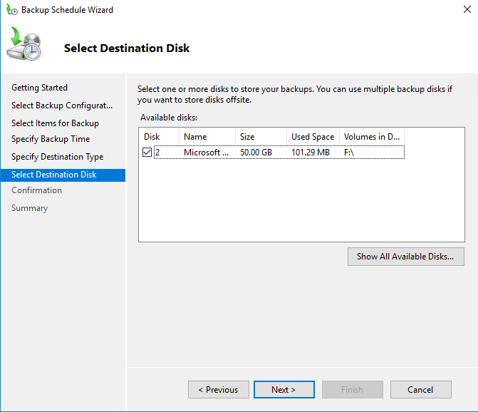Click the Confirmation step in sidebar

(36, 190)
